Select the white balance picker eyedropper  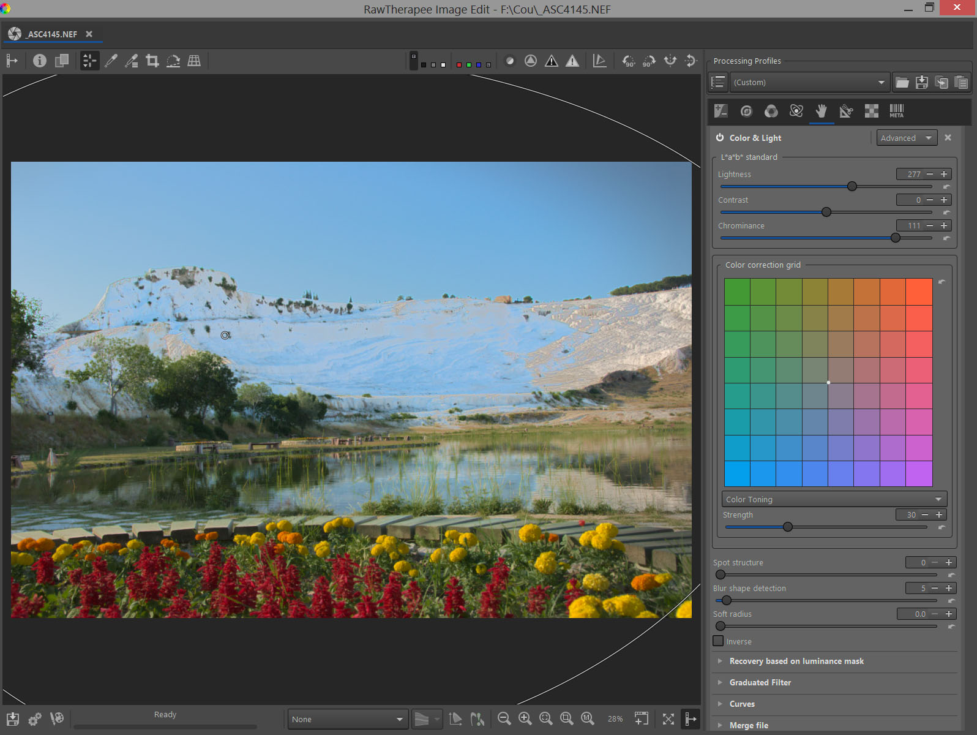click(x=111, y=61)
